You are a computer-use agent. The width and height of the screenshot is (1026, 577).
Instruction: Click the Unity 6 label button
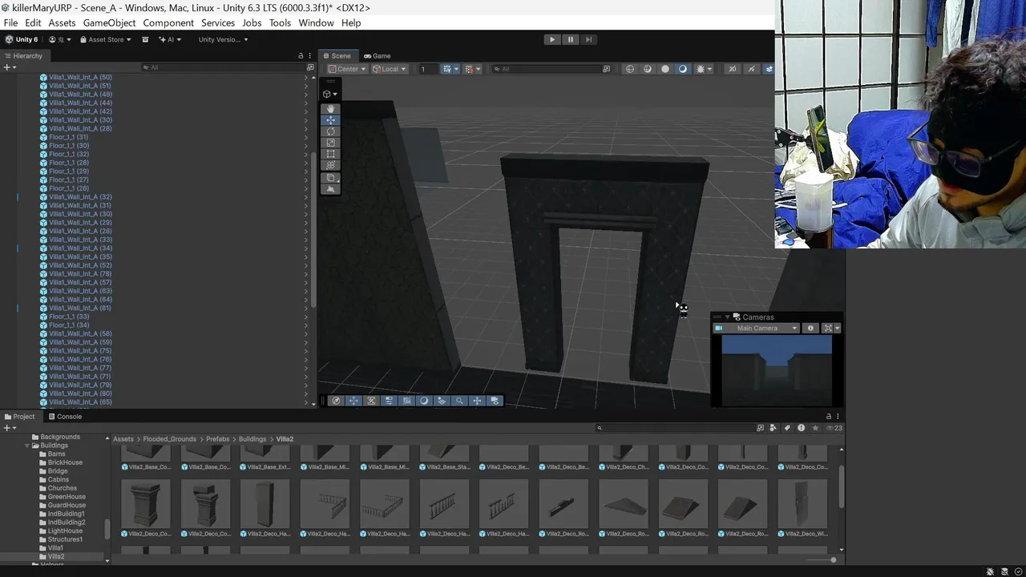(x=22, y=39)
